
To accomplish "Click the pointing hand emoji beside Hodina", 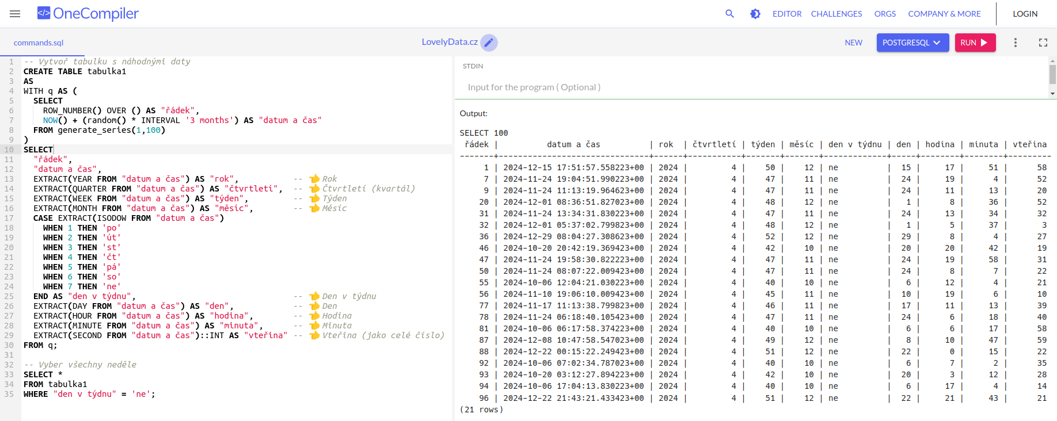I will (x=314, y=316).
